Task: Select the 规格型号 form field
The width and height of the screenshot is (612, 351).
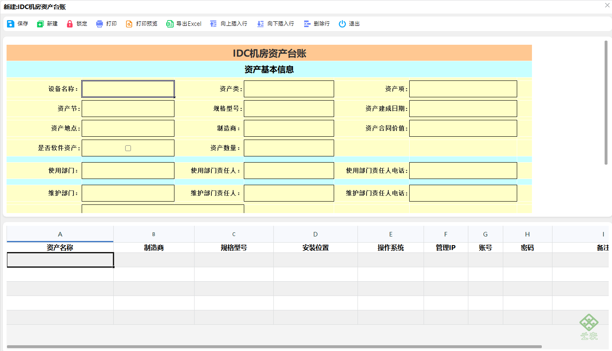Action: [289, 108]
